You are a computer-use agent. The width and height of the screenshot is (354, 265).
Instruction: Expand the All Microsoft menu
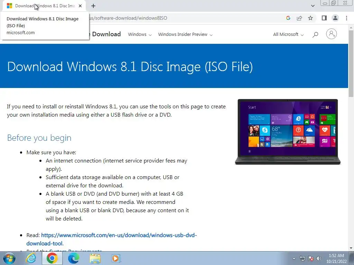(x=288, y=35)
